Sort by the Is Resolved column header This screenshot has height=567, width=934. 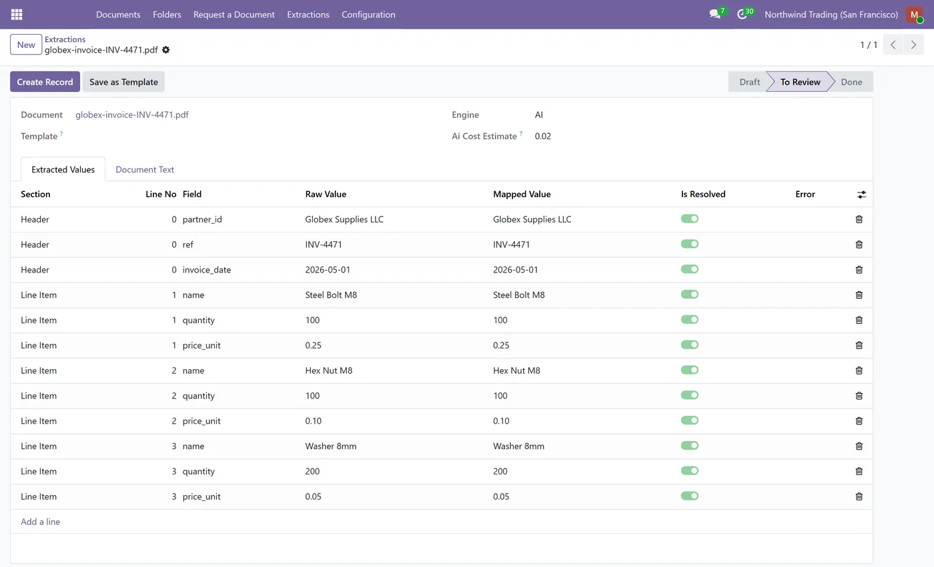pos(703,195)
